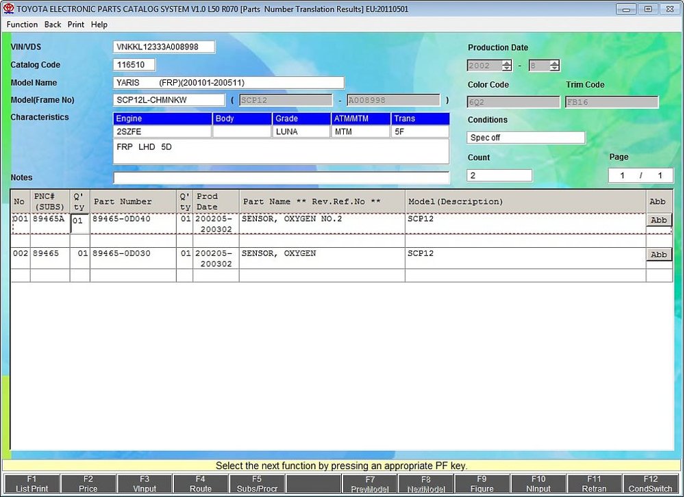Click Part Name Rev.Ref.No column header

[x=322, y=201]
